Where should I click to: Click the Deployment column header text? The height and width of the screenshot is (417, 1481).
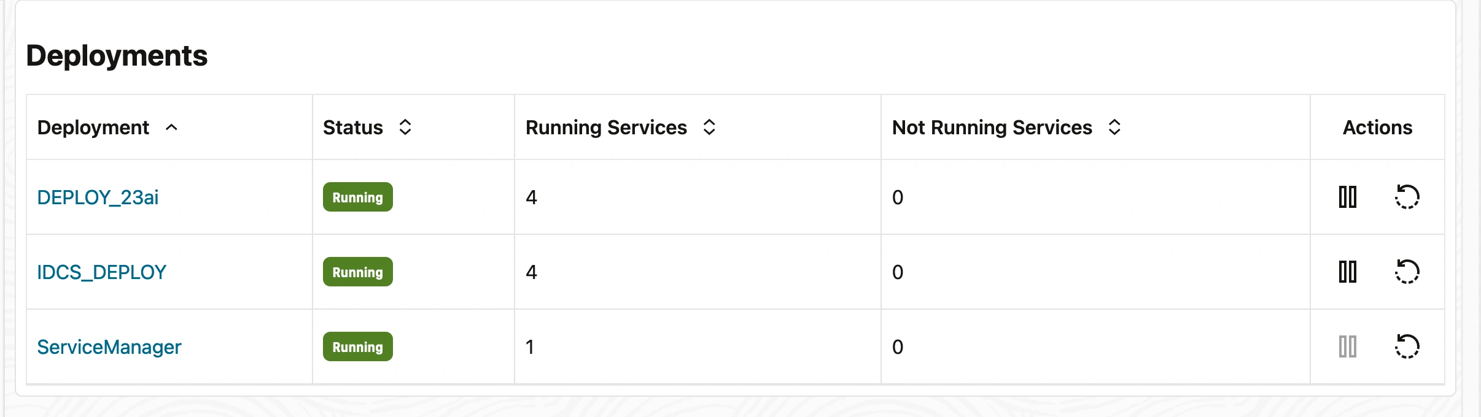[93, 128]
